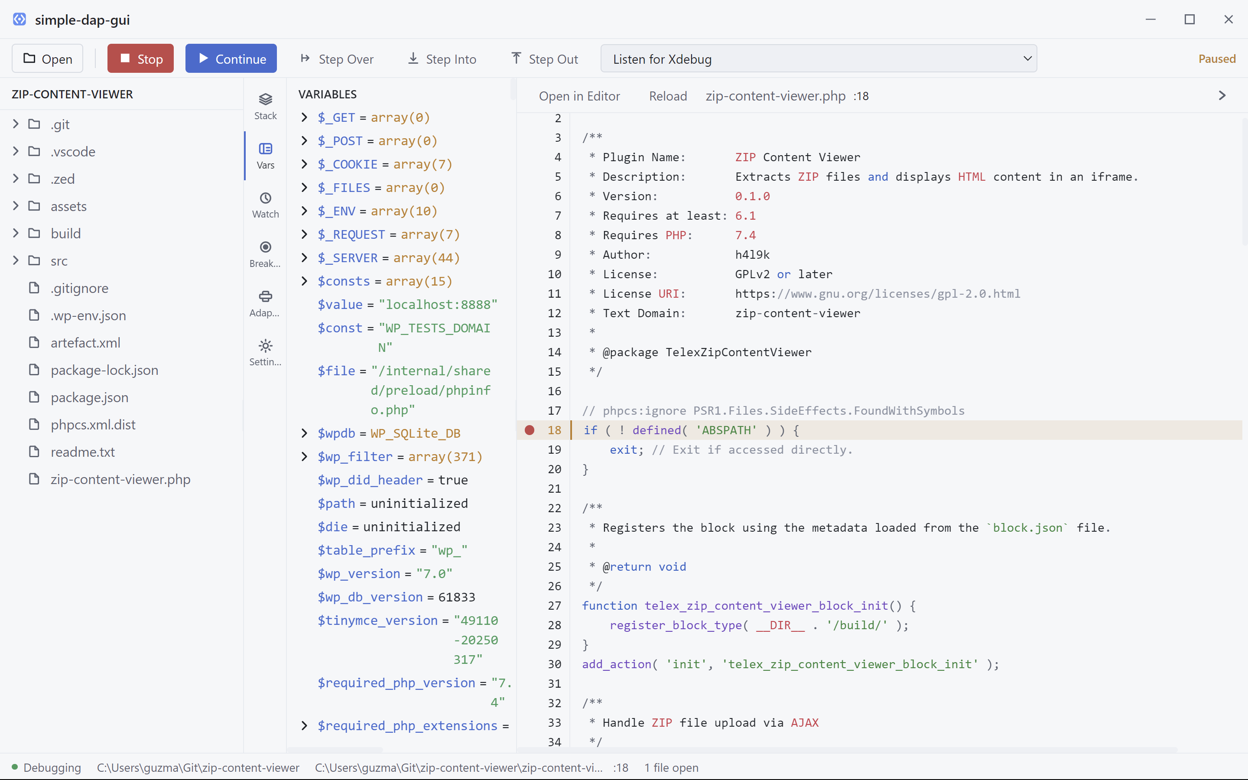Viewport: 1248px width, 780px height.
Task: Click the workspace path C:\Users\guzma\Git\zip-content-viewer
Action: 198,767
